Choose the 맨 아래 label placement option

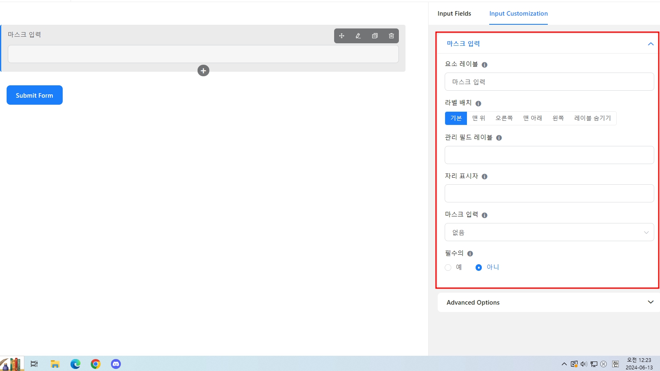533,118
